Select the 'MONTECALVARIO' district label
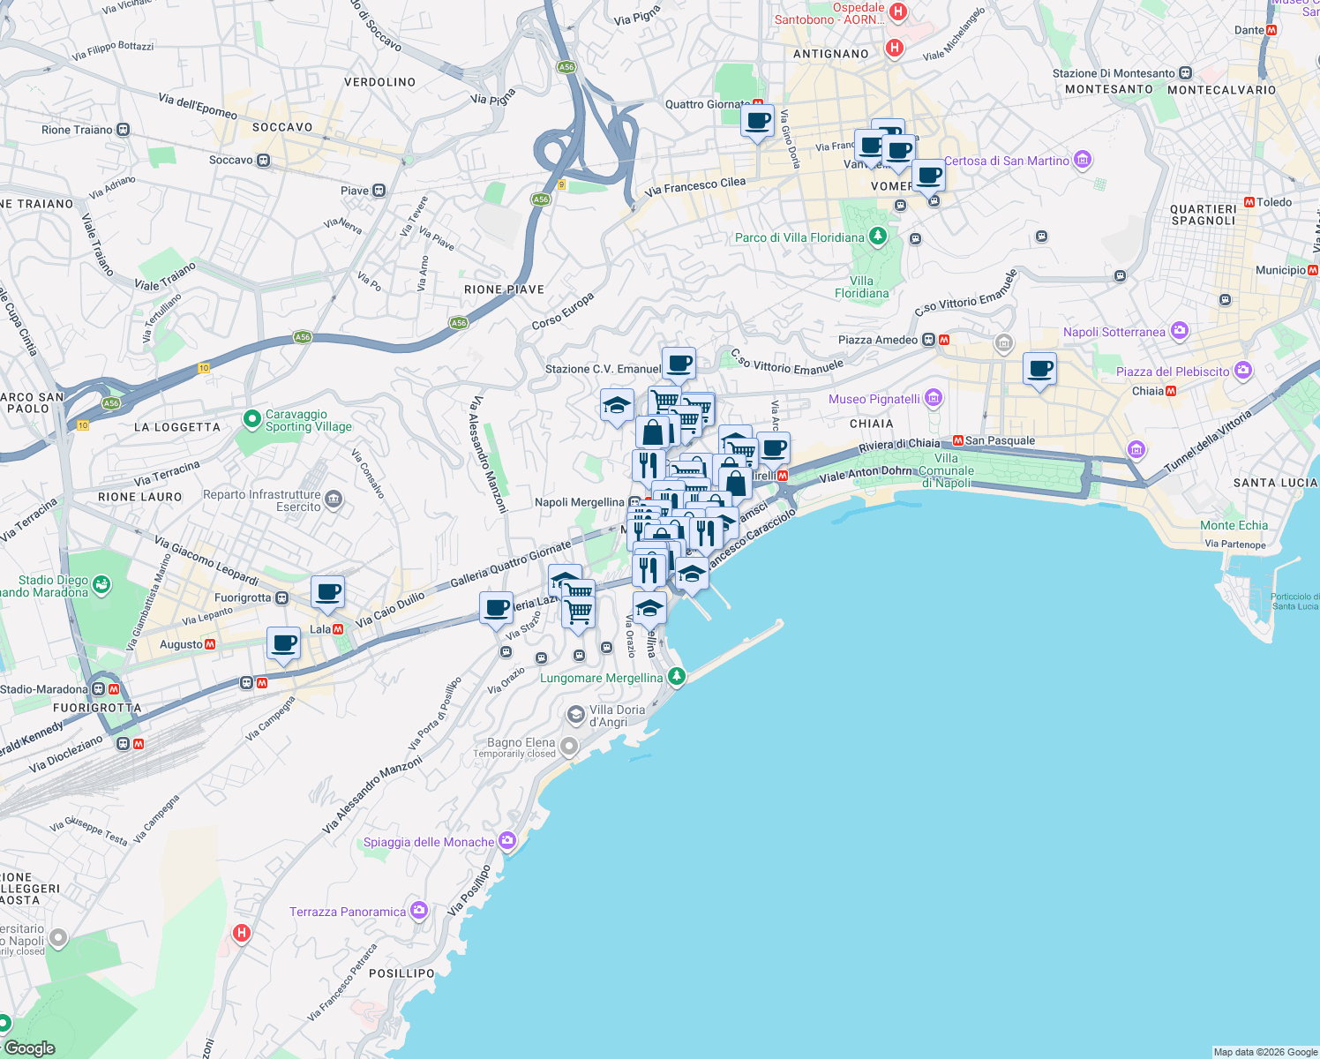This screenshot has width=1320, height=1059. tap(1222, 90)
